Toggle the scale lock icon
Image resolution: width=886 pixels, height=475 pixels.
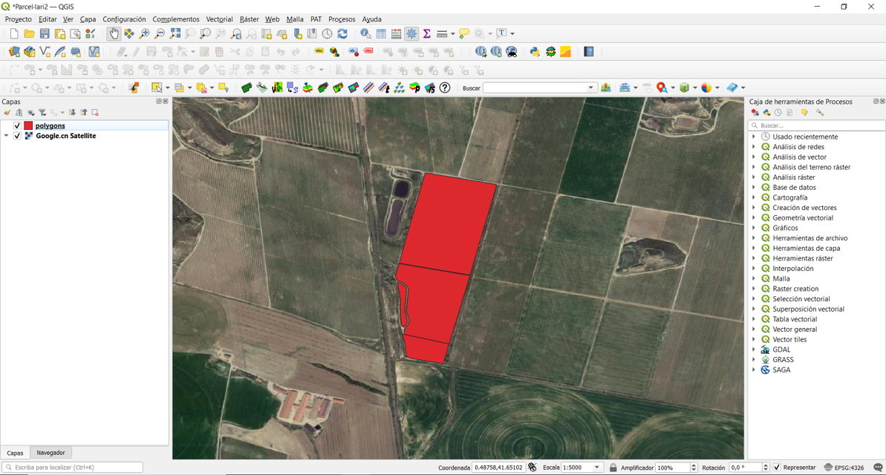613,468
